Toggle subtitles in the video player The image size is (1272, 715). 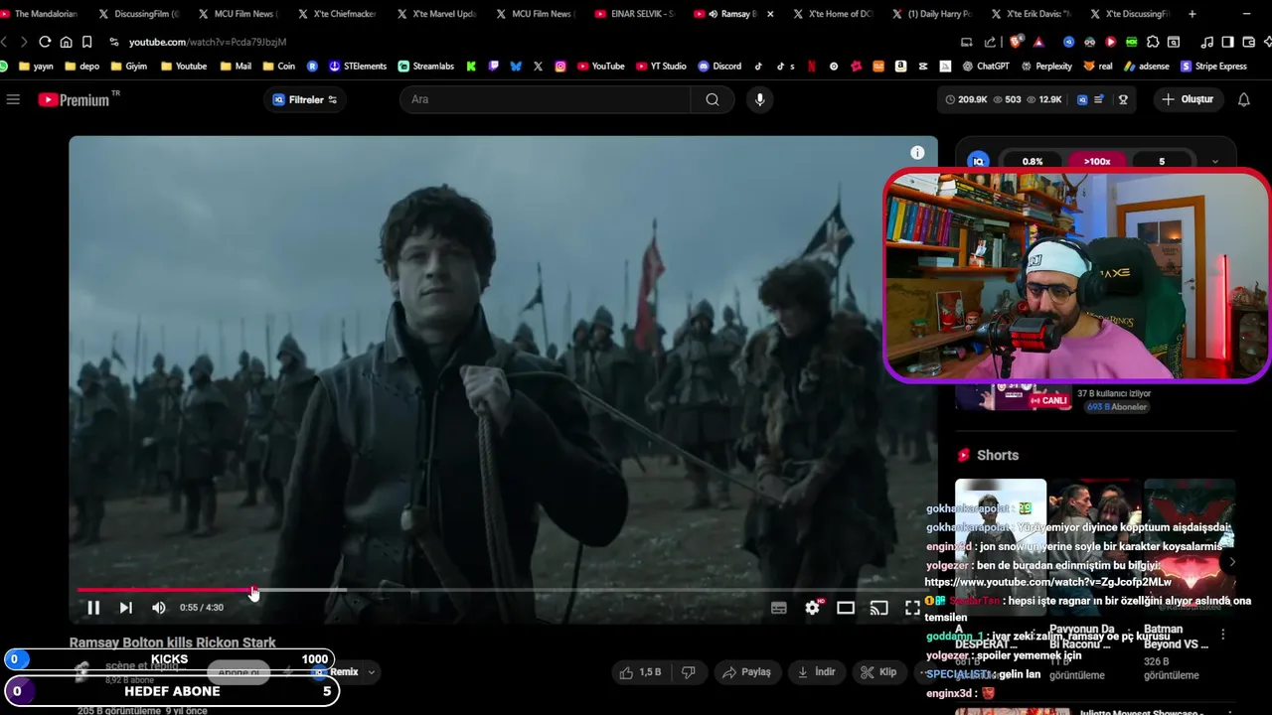tap(779, 608)
